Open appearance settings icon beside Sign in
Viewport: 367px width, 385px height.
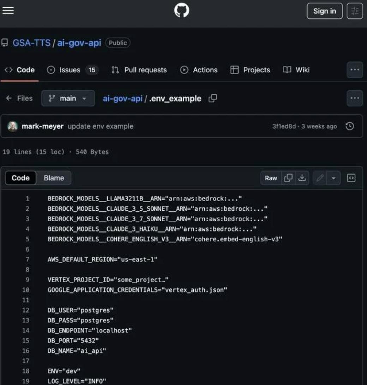pyautogui.click(x=355, y=11)
